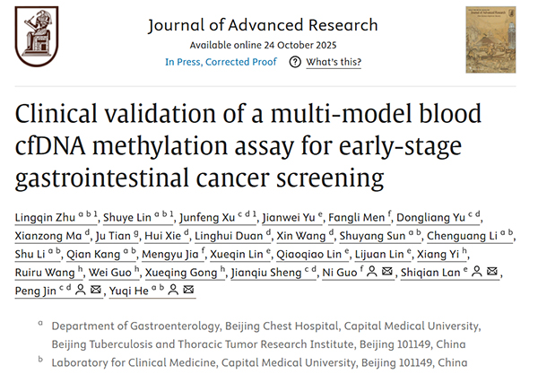
Task: Click Yuqi He's author profile icon
Action: (172, 291)
